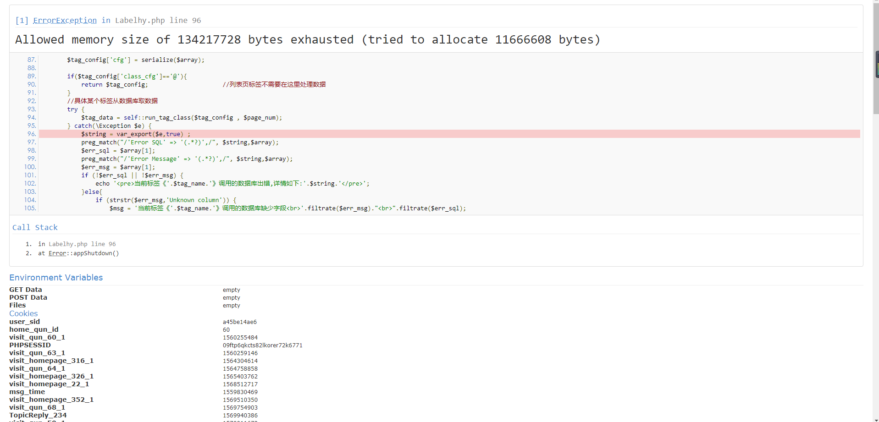Click the user_sid cookie value a45be14ae6
The image size is (879, 422).
click(239, 322)
